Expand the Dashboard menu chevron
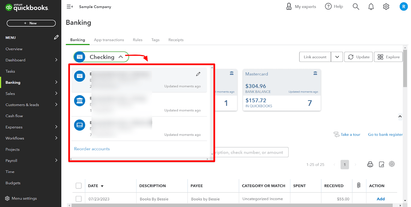The width and height of the screenshot is (411, 207). pyautogui.click(x=56, y=60)
